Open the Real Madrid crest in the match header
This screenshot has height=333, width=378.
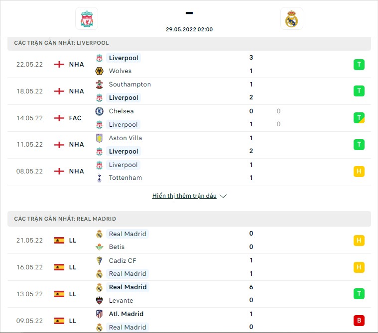coord(292,18)
